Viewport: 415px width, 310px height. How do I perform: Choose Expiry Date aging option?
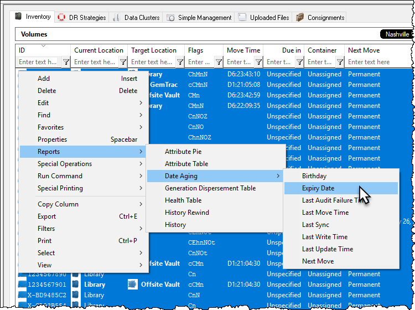click(341, 188)
